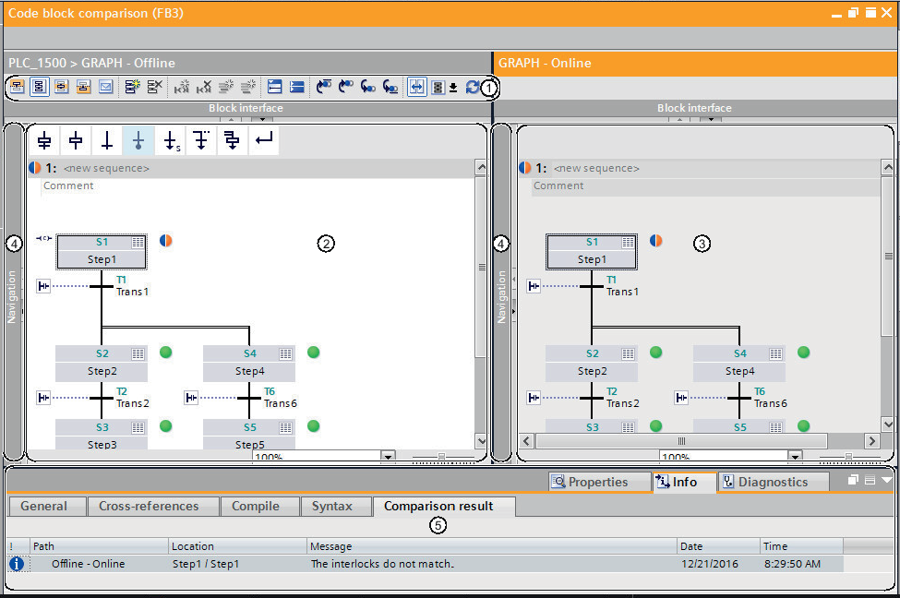
Task: Toggle the synchronized scrolling button in toolbar
Action: (x=416, y=87)
